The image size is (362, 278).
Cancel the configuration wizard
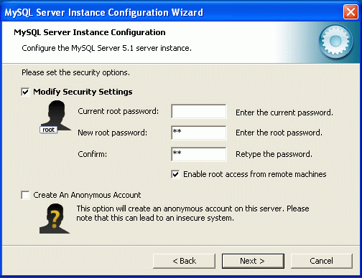tap(322, 261)
